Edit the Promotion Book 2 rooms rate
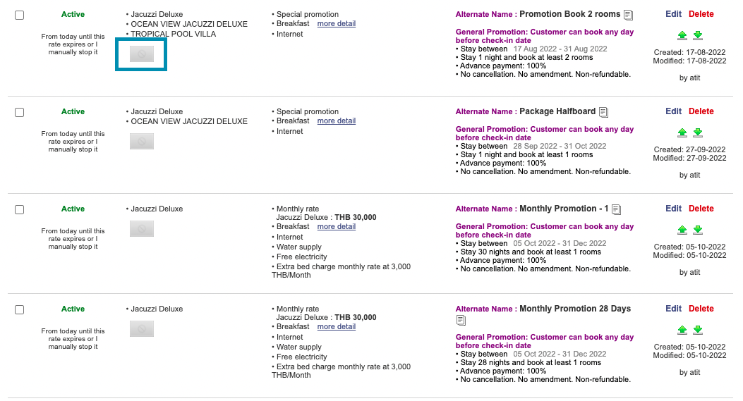The width and height of the screenshot is (743, 401). point(673,14)
